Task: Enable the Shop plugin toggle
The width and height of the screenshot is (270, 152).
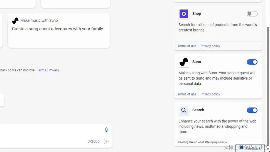Action: [x=252, y=14]
